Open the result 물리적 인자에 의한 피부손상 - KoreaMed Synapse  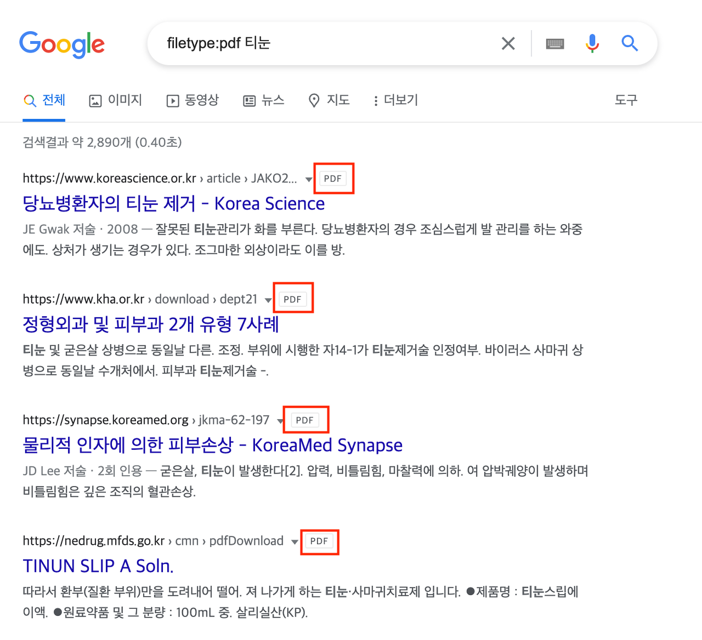pyautogui.click(x=213, y=445)
